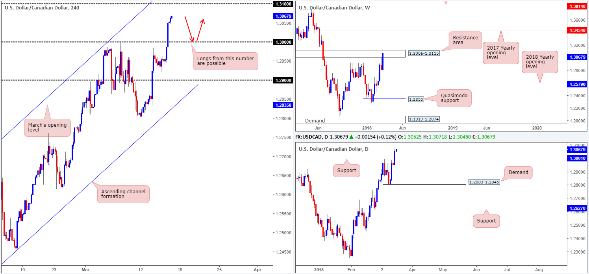Select the 1.29000 round-number price label
The width and height of the screenshot is (589, 274).
point(283,80)
